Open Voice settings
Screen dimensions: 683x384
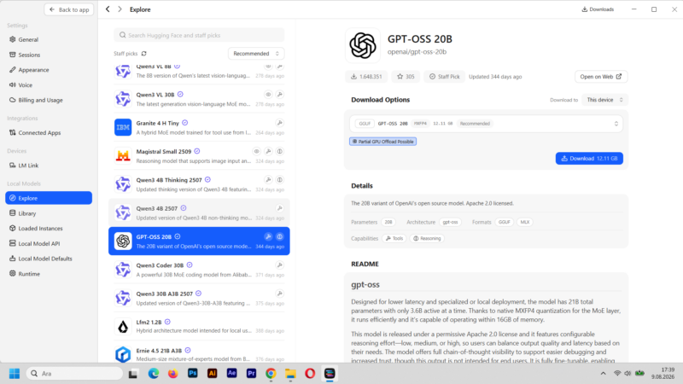tap(49, 84)
